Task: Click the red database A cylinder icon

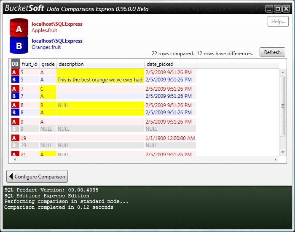Action: (19, 27)
